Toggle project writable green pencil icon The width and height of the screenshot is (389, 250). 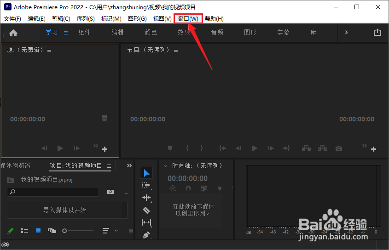click(10, 231)
